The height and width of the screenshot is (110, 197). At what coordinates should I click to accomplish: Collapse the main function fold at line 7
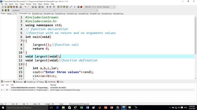[23, 41]
